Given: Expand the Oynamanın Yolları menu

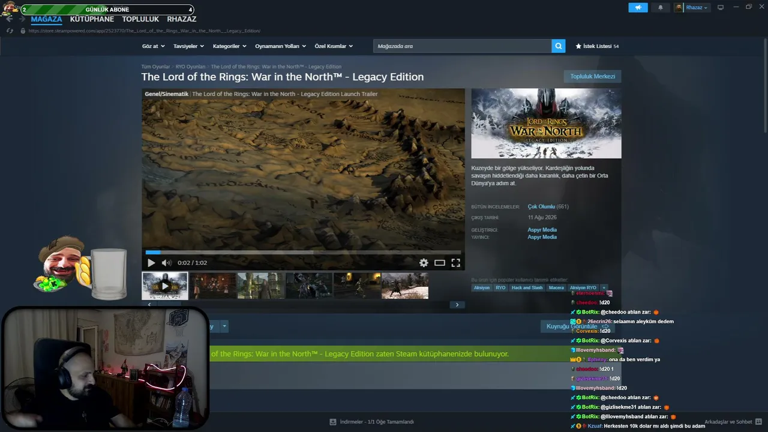Looking at the screenshot, I should point(281,46).
